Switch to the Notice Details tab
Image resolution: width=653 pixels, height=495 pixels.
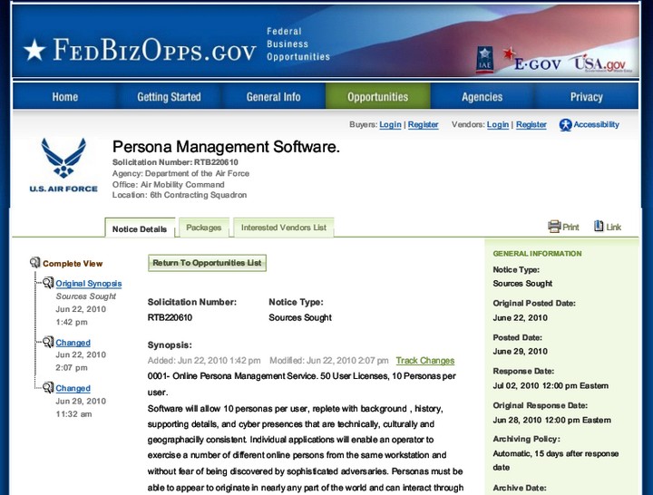pos(140,228)
